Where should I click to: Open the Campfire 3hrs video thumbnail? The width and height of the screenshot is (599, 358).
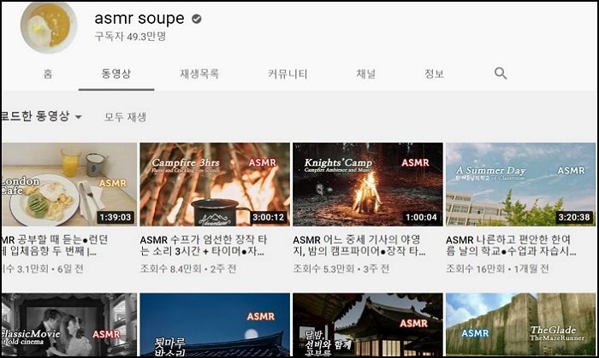(215, 185)
